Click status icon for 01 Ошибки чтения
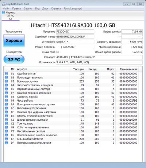The width and height of the screenshot is (146, 168). [6, 74]
